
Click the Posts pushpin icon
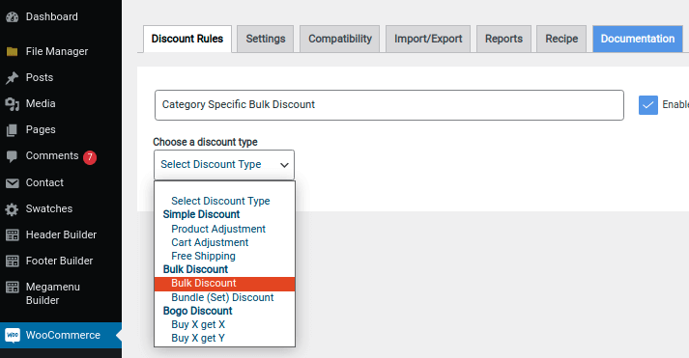point(13,77)
